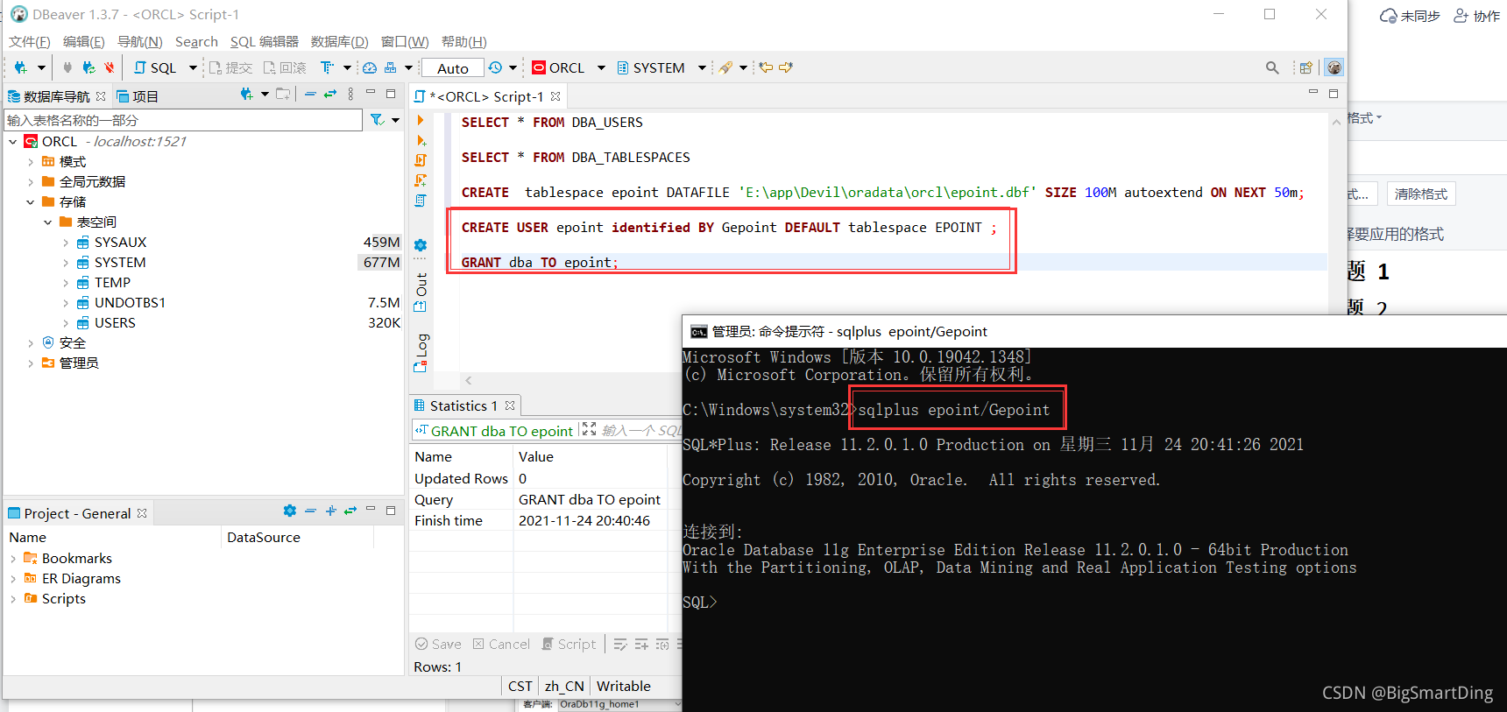Image resolution: width=1507 pixels, height=712 pixels.
Task: Expand the SYSAUX tablespace node
Action: coord(66,243)
